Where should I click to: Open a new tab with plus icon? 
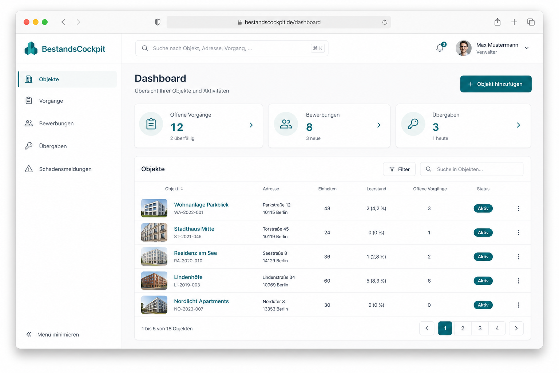point(514,22)
